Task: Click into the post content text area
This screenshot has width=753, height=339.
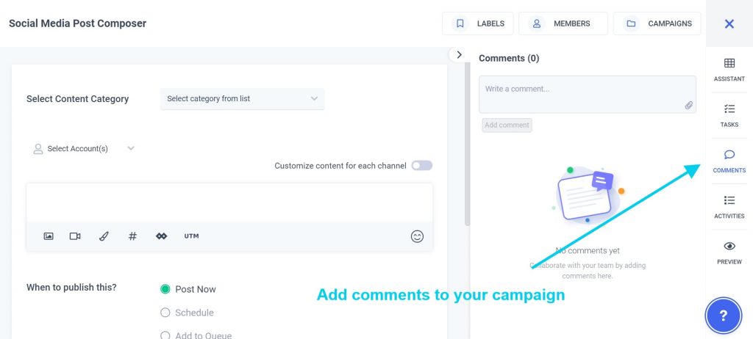Action: tap(229, 203)
